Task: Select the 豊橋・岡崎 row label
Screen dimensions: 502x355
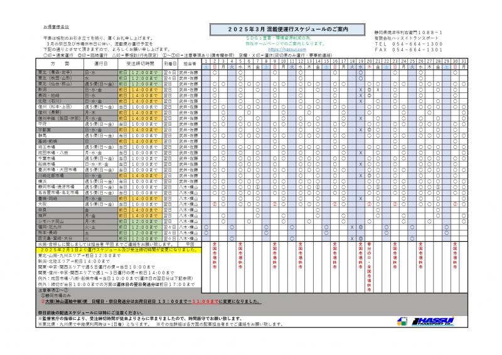Action: 60,199
